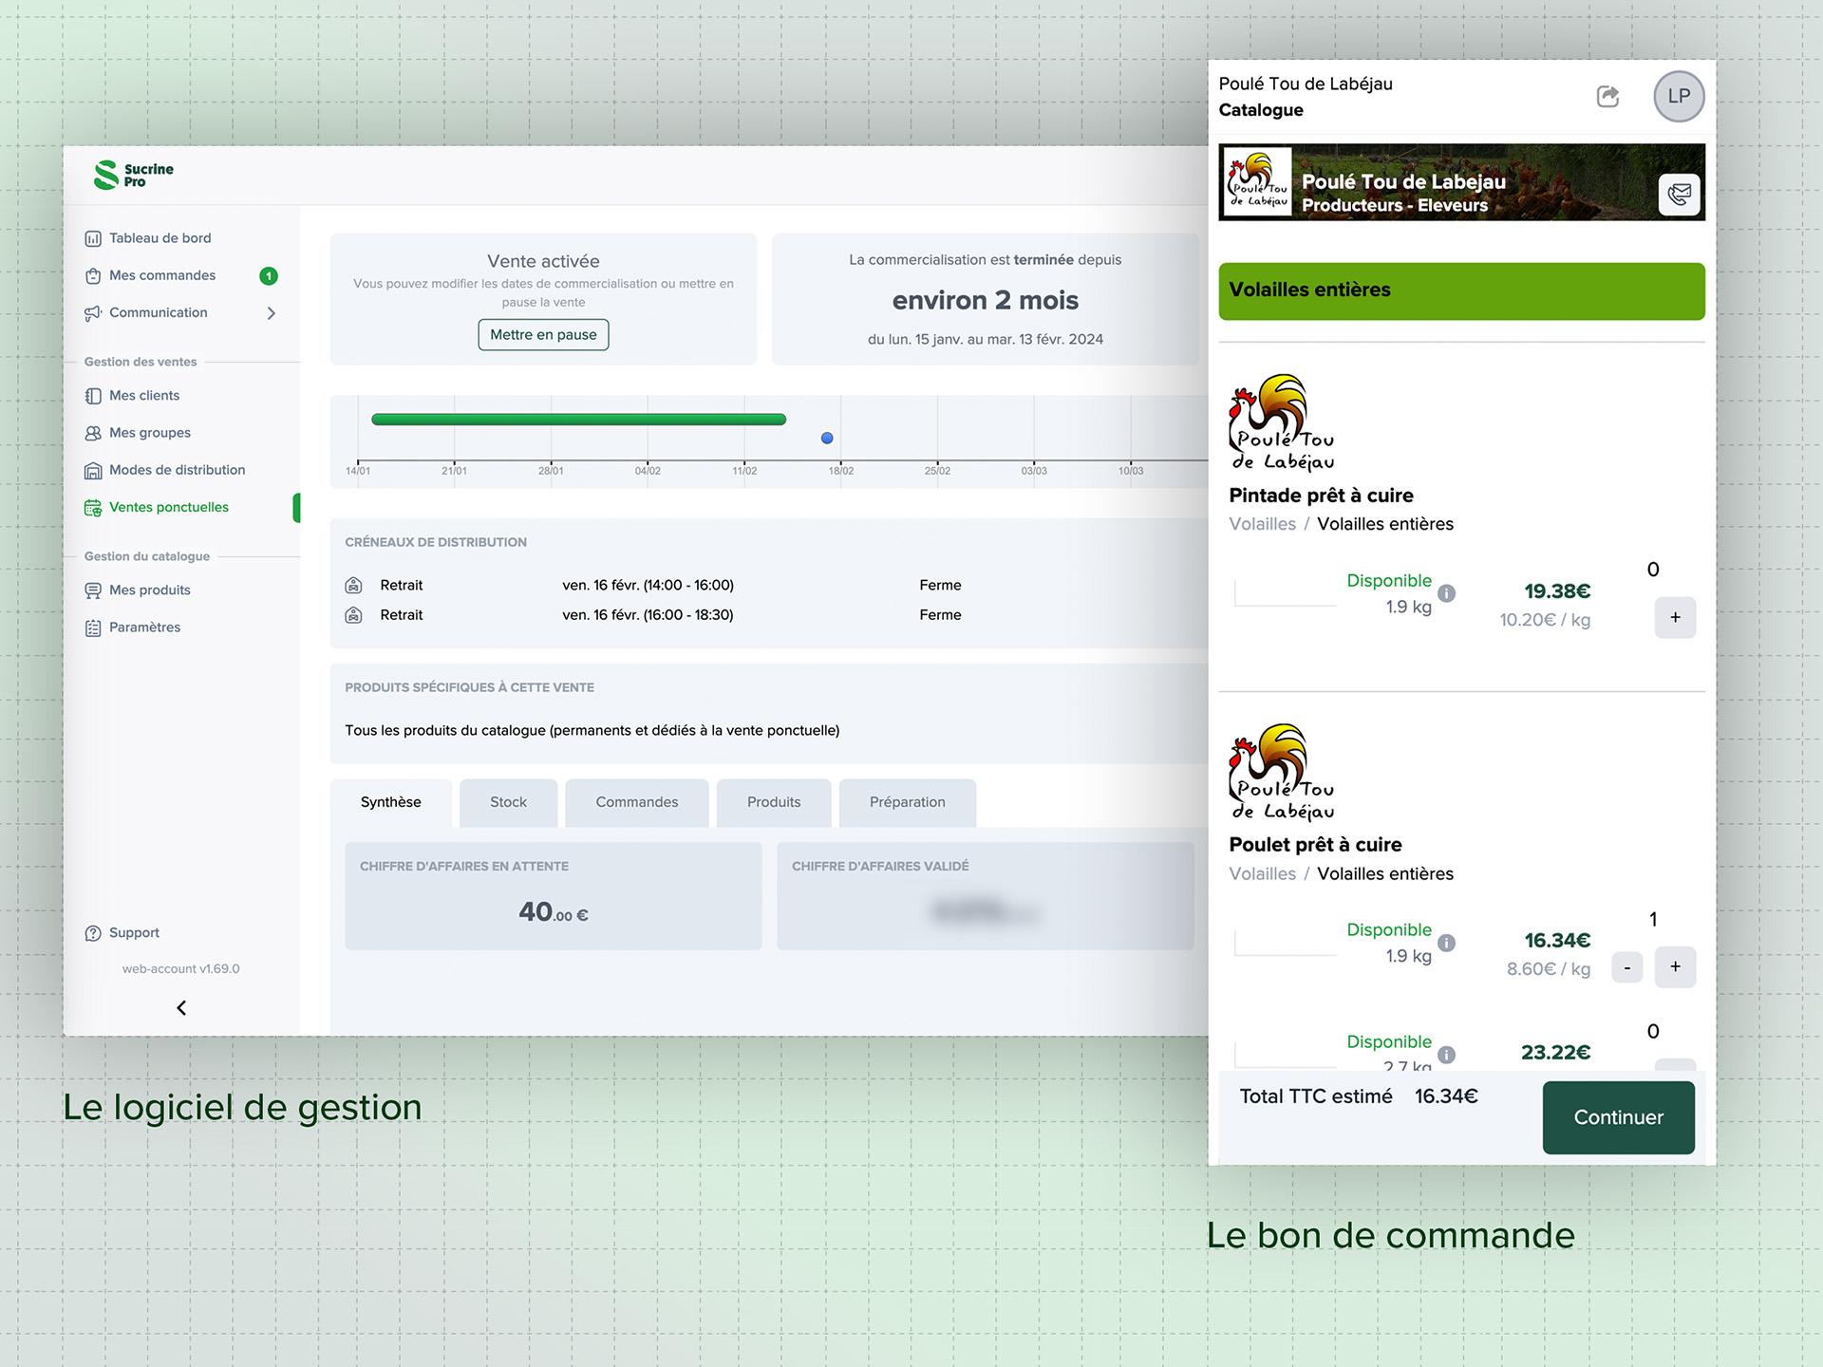Toggle the Mettre en pause button
1823x1367 pixels.
coord(542,333)
